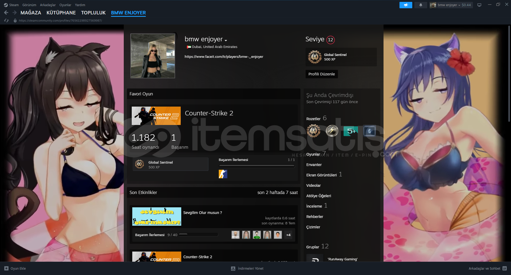Go back with the left arrow

6,13
